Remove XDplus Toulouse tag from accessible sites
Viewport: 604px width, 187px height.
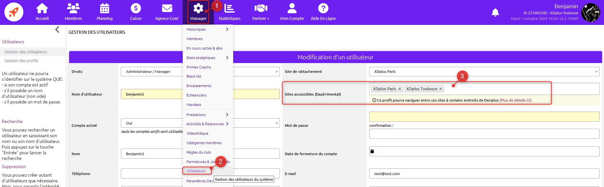[x=441, y=89]
